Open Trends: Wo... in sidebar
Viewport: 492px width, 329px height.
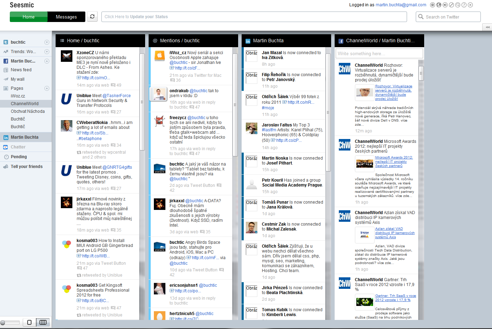point(23,52)
